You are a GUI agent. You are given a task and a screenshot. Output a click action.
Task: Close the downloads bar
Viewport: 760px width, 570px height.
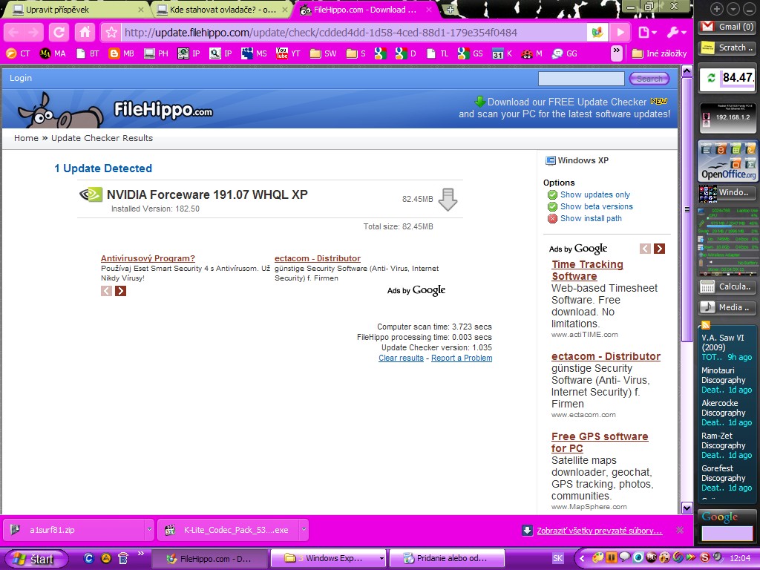[680, 530]
